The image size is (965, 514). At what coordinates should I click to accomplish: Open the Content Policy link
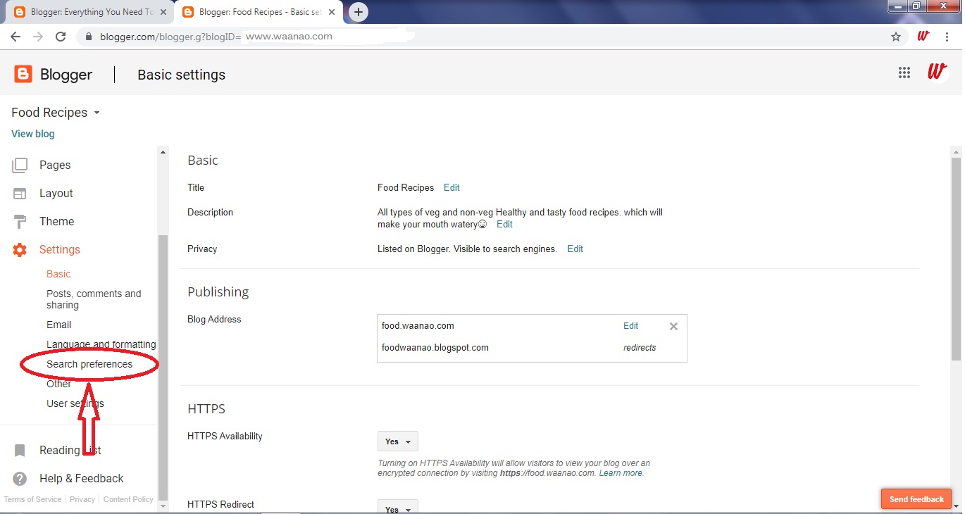pyautogui.click(x=128, y=499)
